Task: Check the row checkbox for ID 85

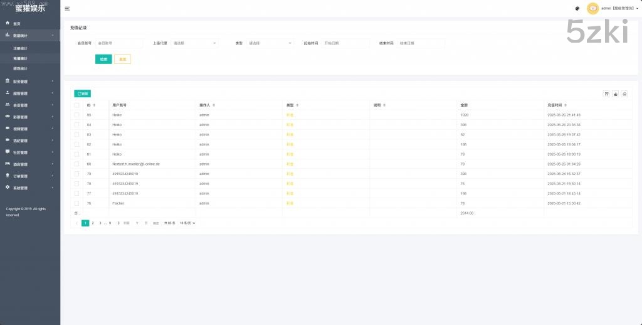Action: click(77, 115)
